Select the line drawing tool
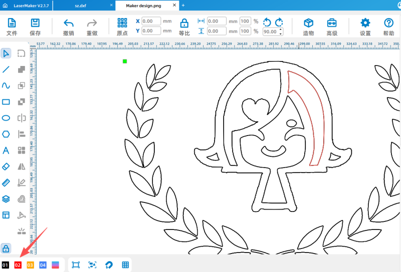 pos(6,69)
